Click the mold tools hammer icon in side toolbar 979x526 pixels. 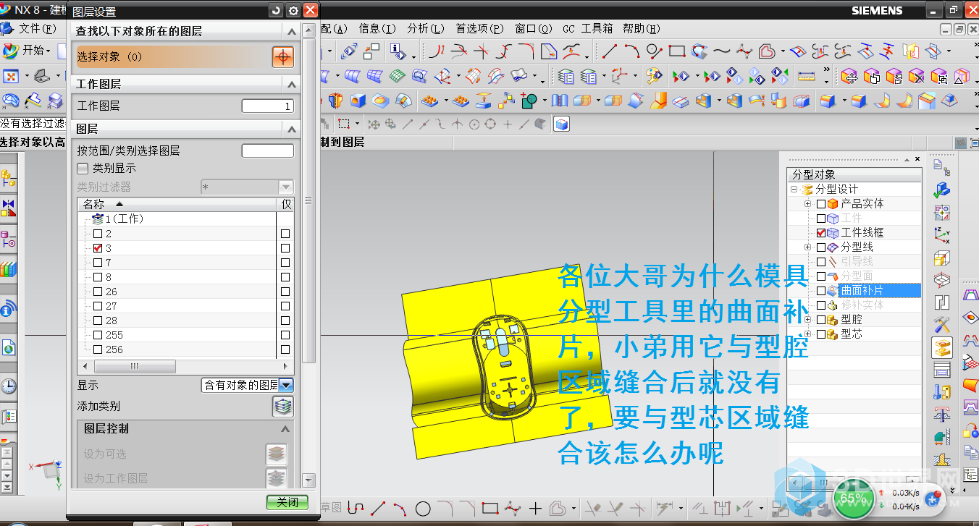coord(942,324)
